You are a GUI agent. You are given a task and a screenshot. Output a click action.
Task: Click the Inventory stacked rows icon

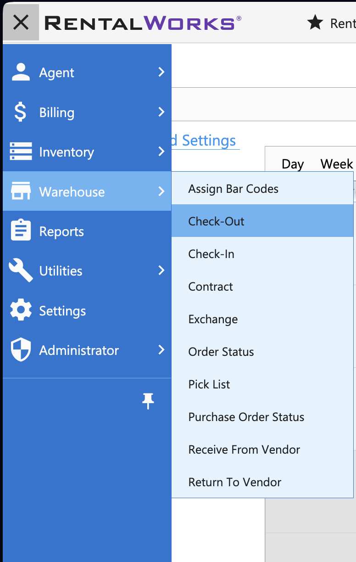tap(21, 152)
